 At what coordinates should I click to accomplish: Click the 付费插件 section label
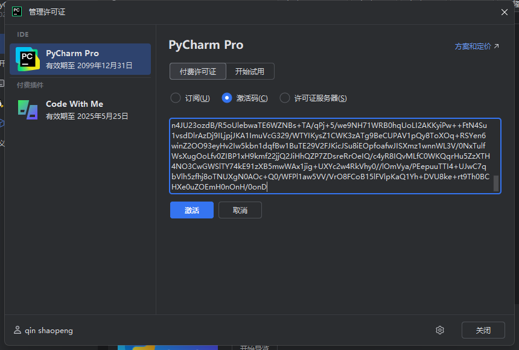point(30,85)
